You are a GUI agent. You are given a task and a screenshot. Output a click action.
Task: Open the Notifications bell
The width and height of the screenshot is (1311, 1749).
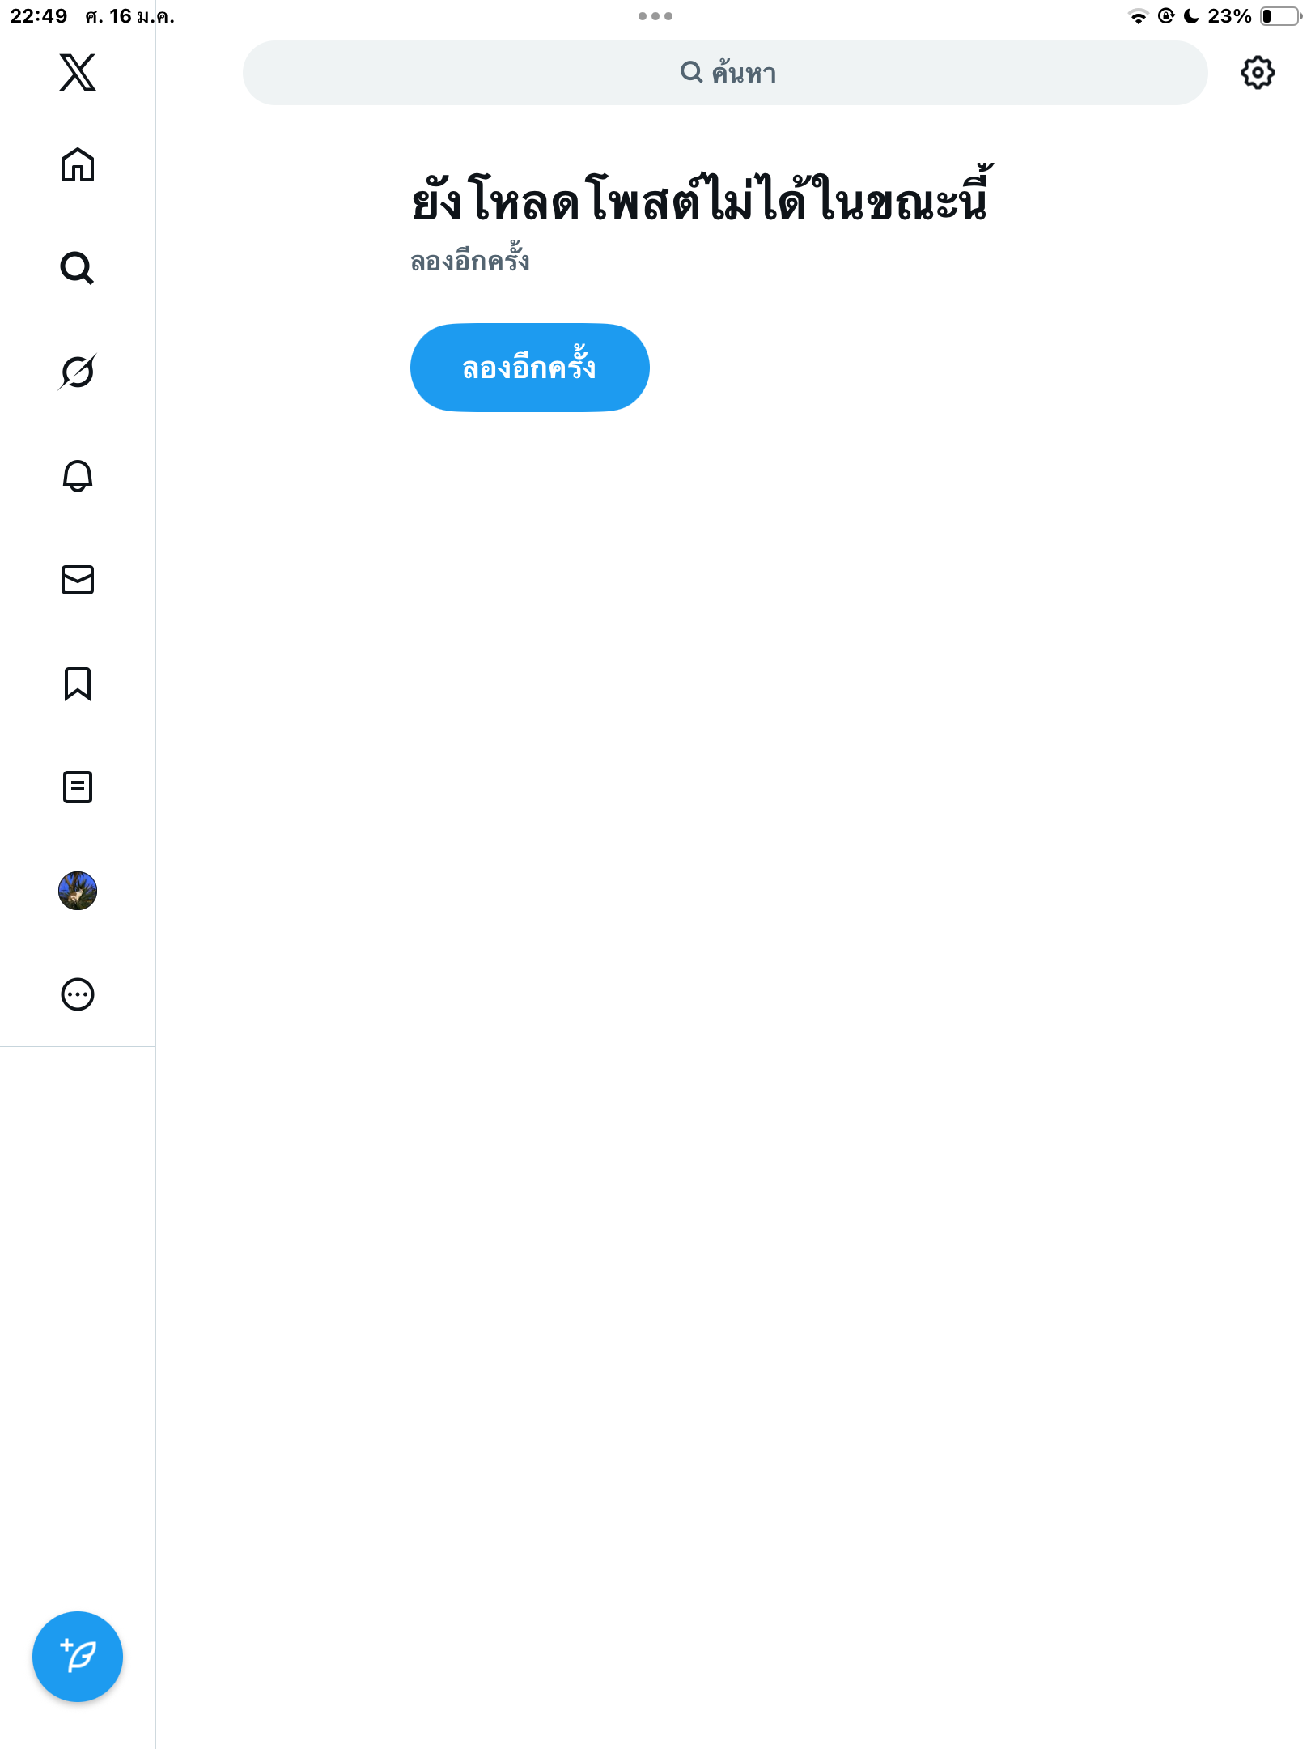[78, 475]
